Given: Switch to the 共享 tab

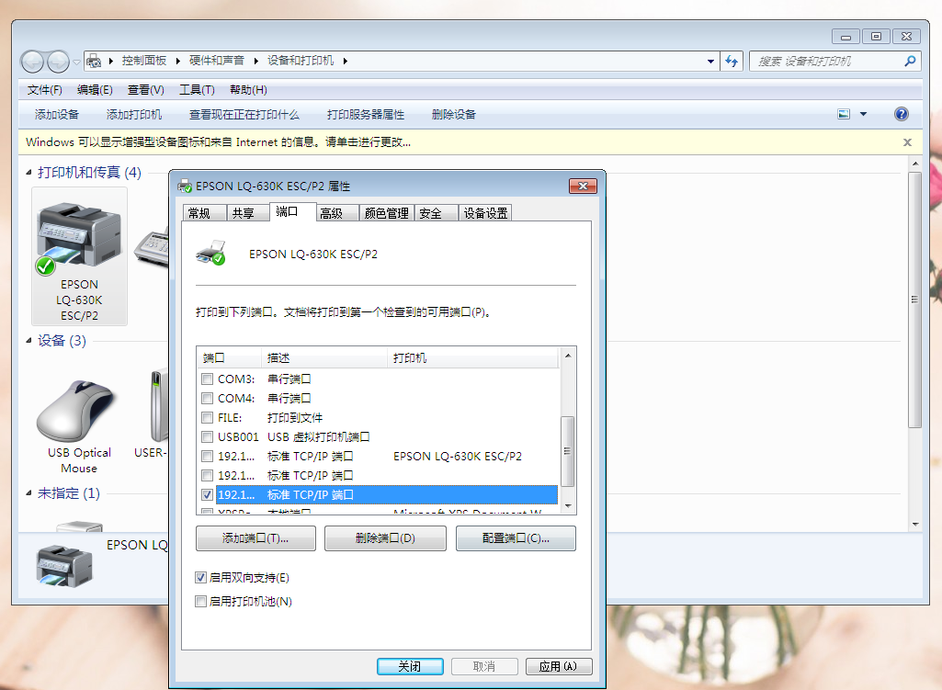Looking at the screenshot, I should pyautogui.click(x=247, y=213).
